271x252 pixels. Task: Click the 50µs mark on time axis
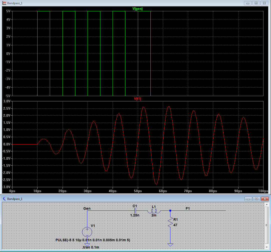(138, 191)
